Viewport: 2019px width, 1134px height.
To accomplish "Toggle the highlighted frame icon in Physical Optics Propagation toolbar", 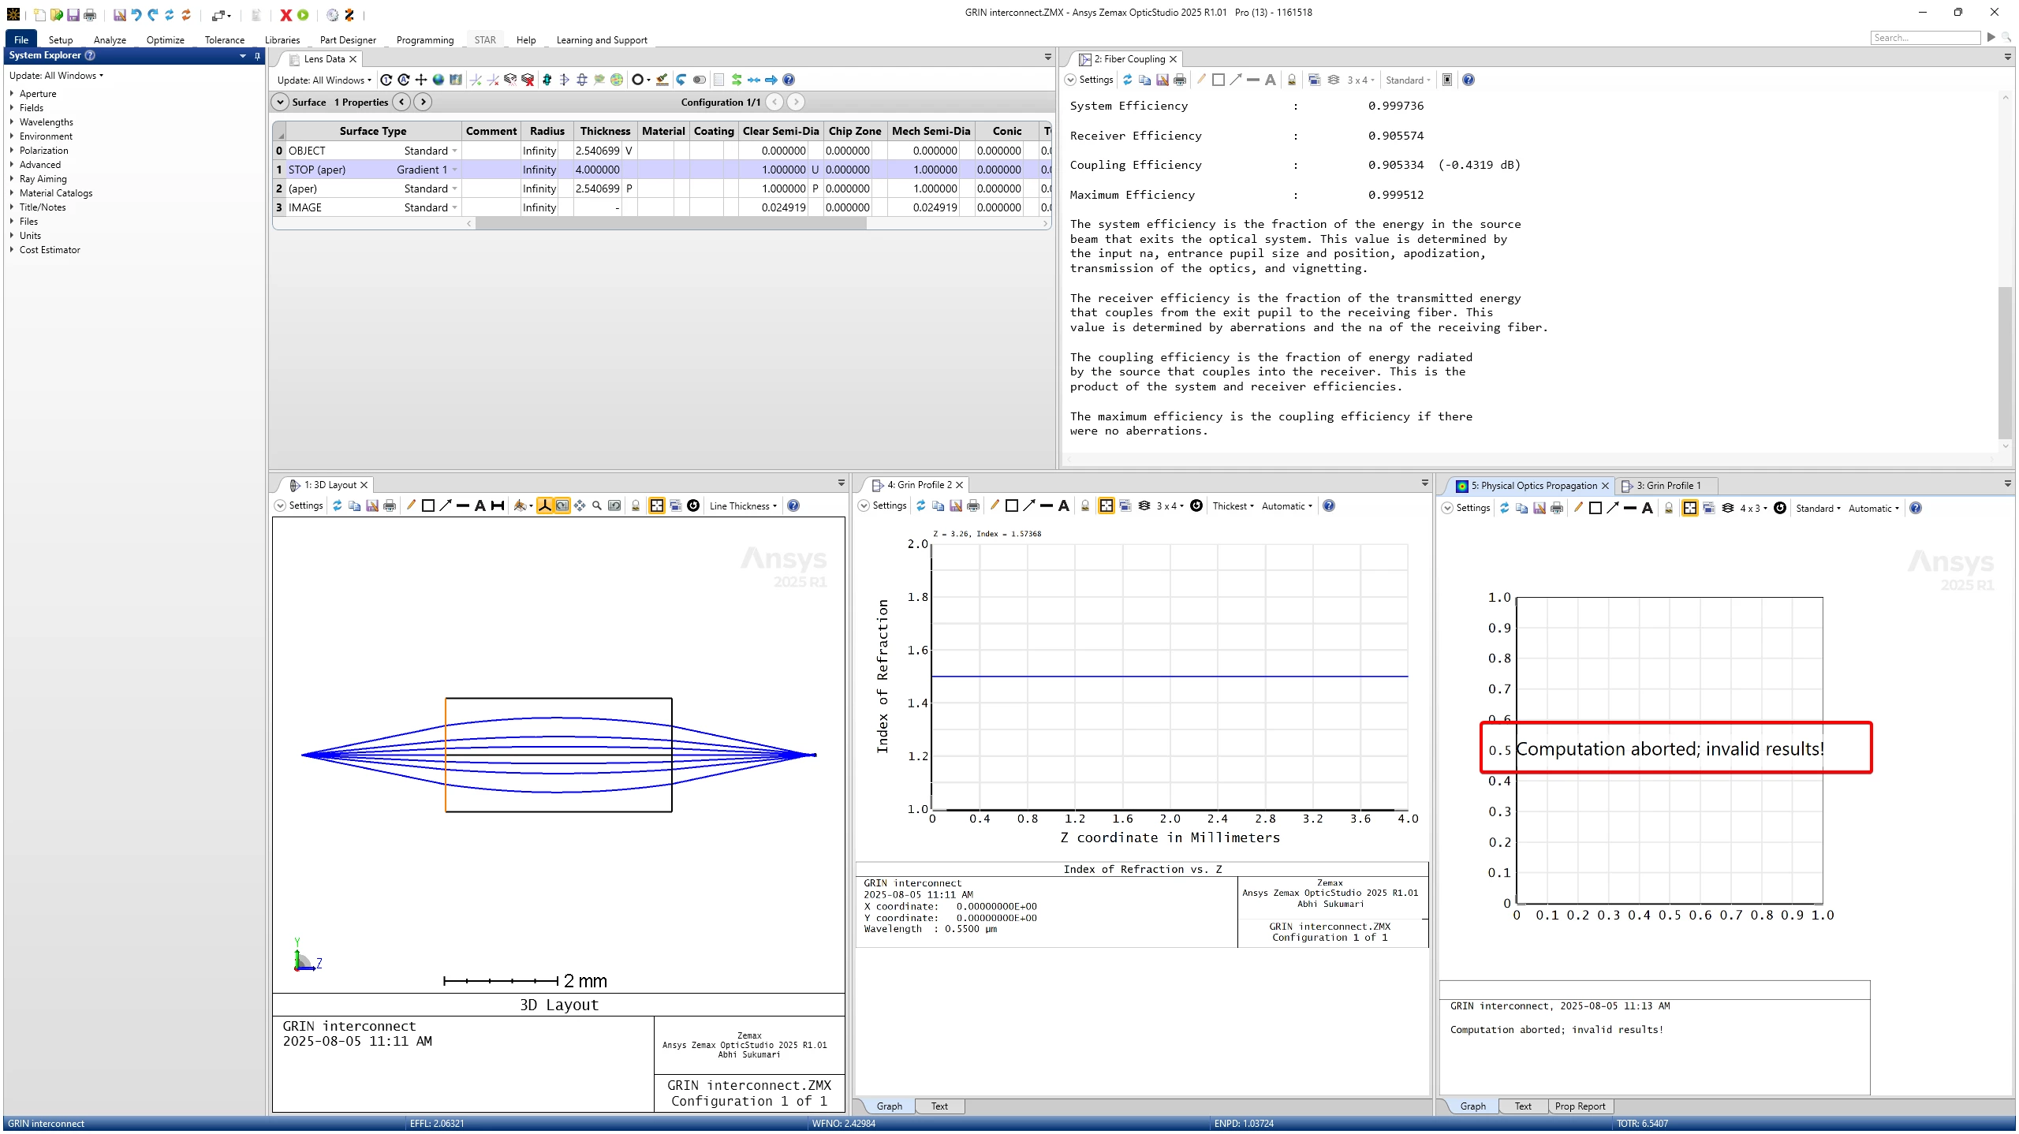I will click(x=1690, y=508).
